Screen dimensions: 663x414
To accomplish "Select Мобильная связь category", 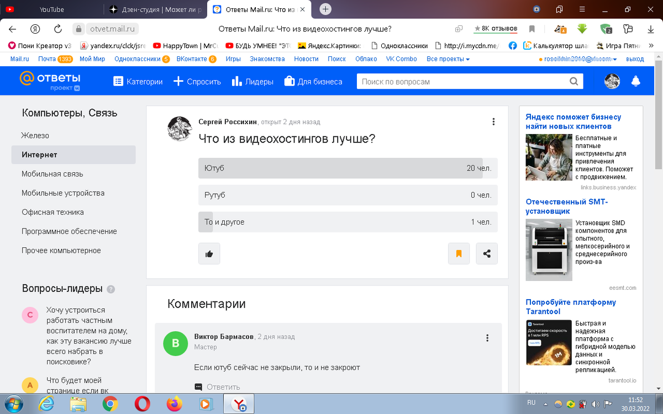I will click(52, 174).
